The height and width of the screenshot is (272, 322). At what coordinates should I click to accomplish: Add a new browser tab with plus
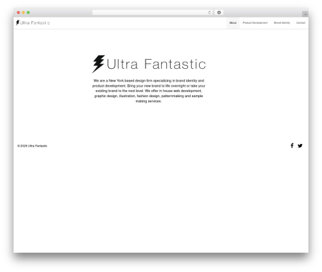(x=305, y=14)
